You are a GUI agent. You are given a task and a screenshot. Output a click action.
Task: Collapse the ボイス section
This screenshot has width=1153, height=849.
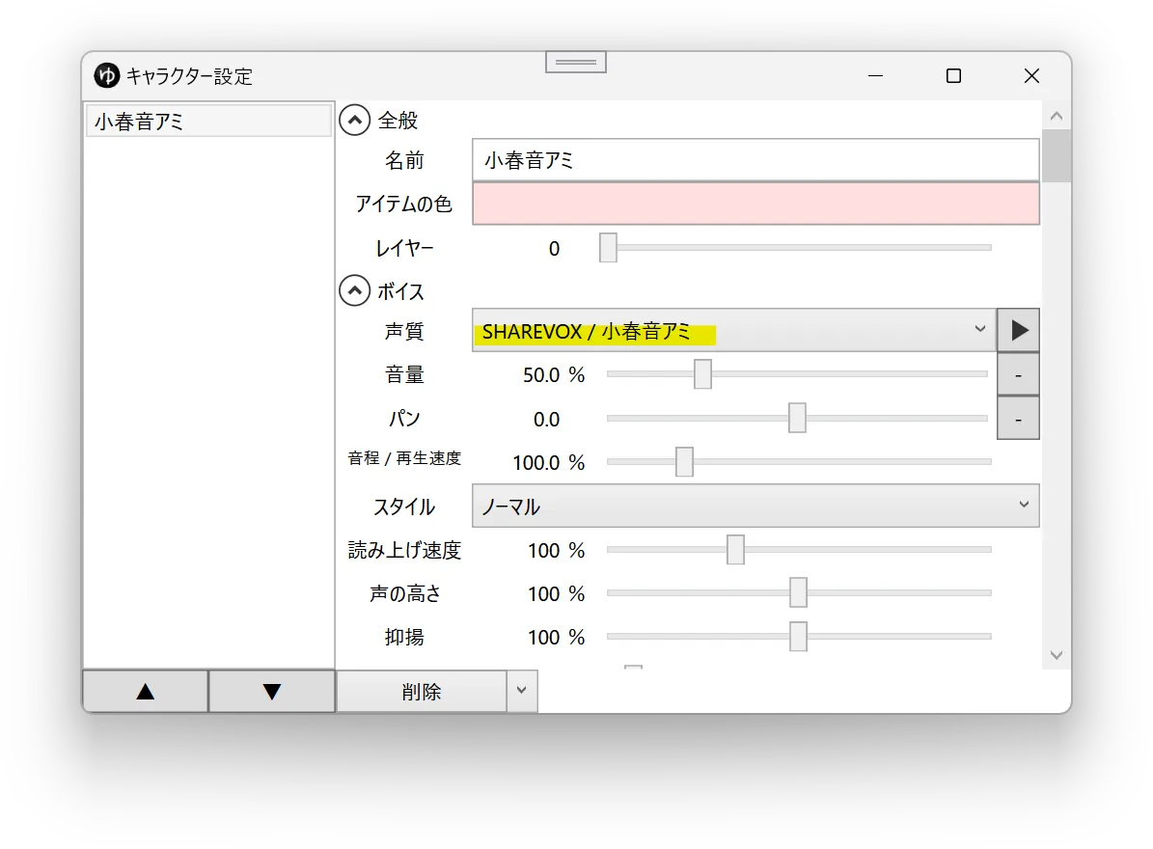[354, 291]
